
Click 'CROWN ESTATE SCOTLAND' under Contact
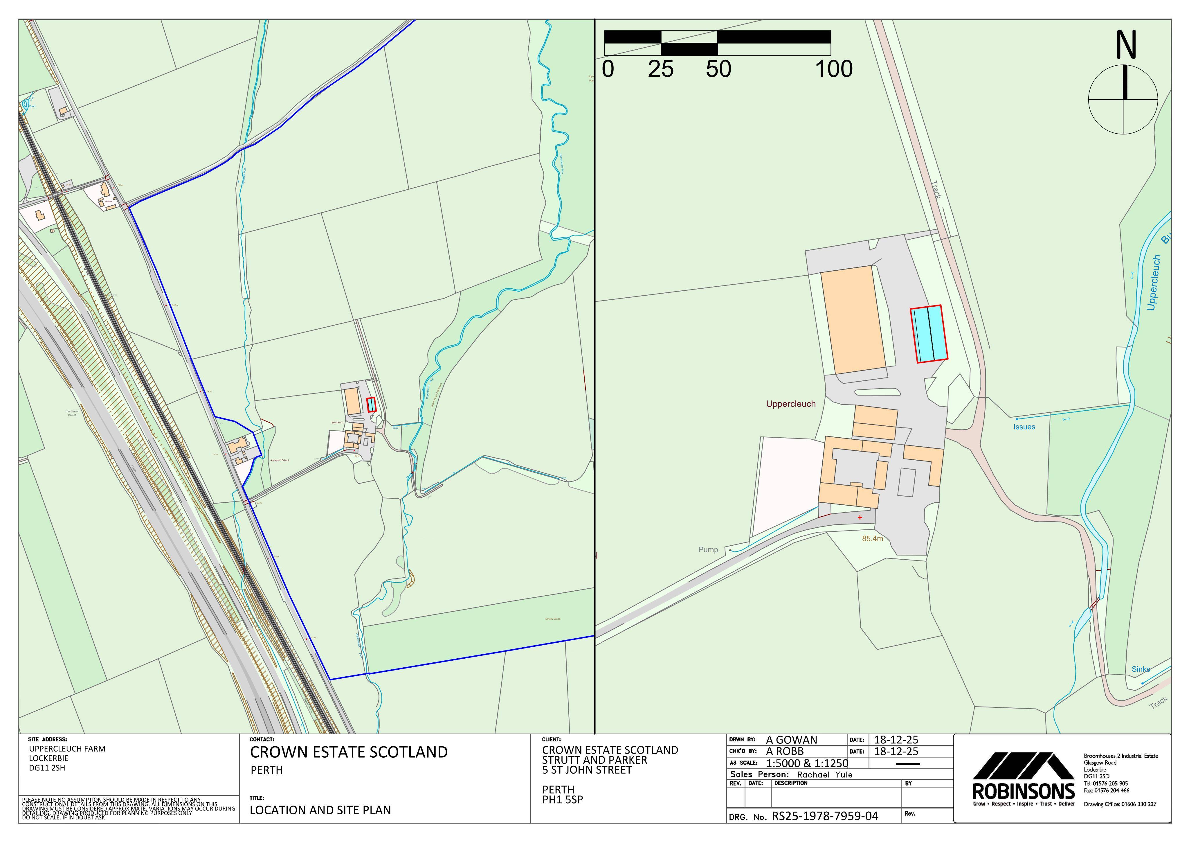349,752
